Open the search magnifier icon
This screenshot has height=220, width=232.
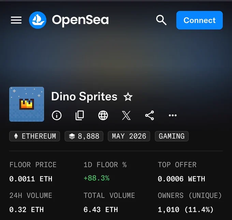161,20
